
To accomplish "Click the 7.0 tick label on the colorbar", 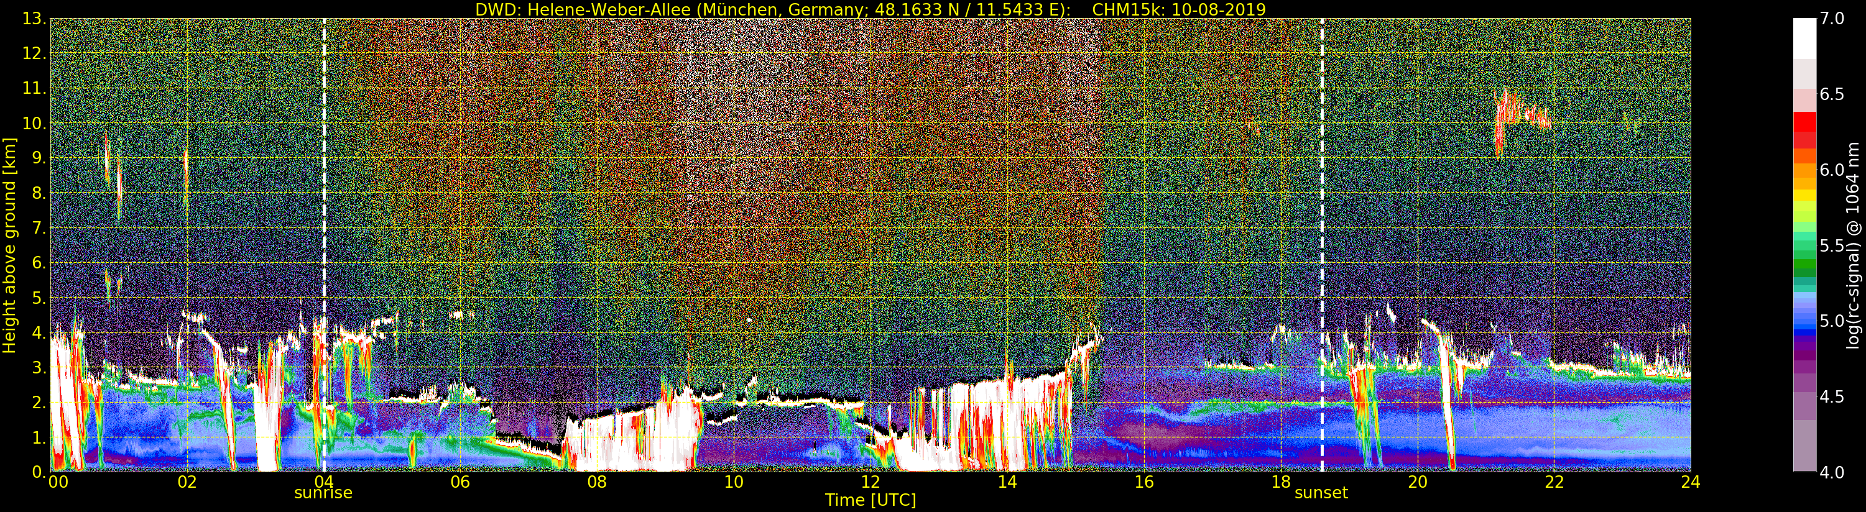I will coord(1832,19).
